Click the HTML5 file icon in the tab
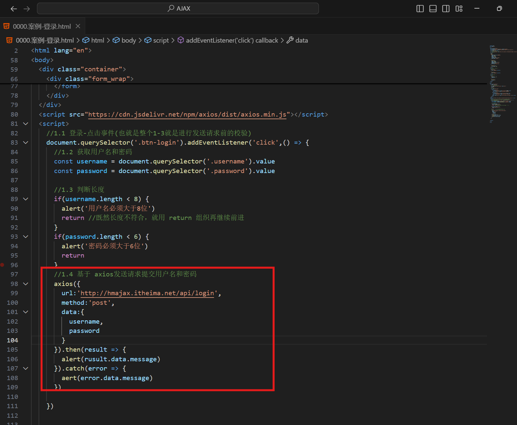Image resolution: width=517 pixels, height=425 pixels. (6, 26)
